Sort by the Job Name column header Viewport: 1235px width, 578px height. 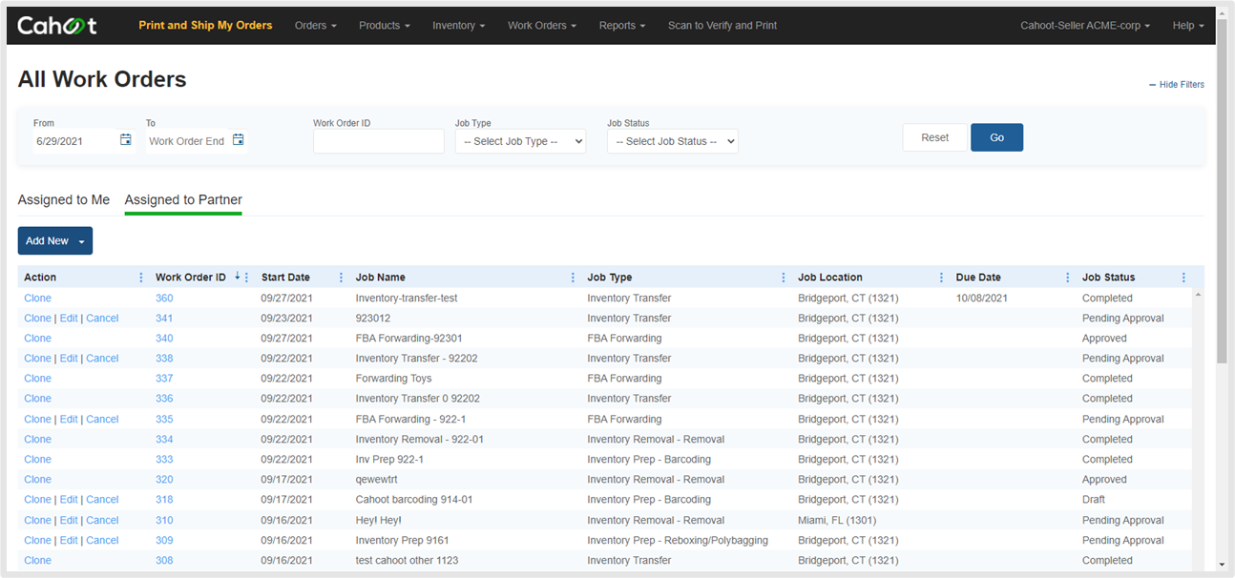click(381, 278)
